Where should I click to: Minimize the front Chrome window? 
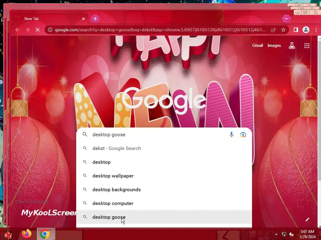click(297, 12)
